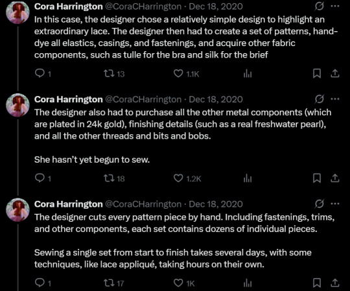
Task: Open Cora Harrington's name on second tweet
Action: 69,99
